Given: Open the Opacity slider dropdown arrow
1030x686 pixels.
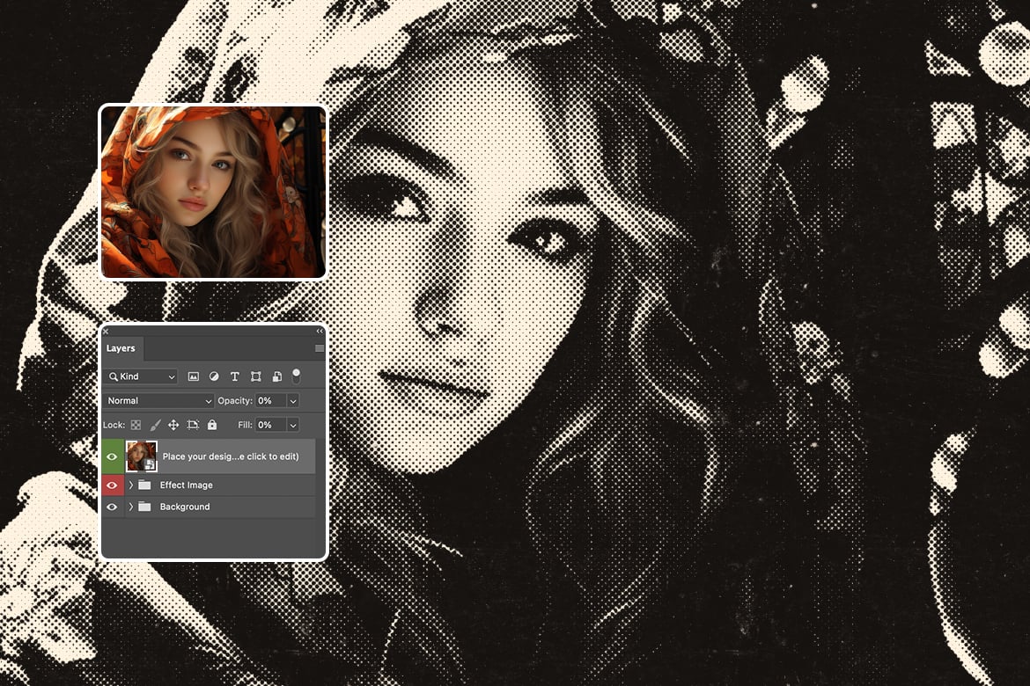Looking at the screenshot, I should click(293, 401).
